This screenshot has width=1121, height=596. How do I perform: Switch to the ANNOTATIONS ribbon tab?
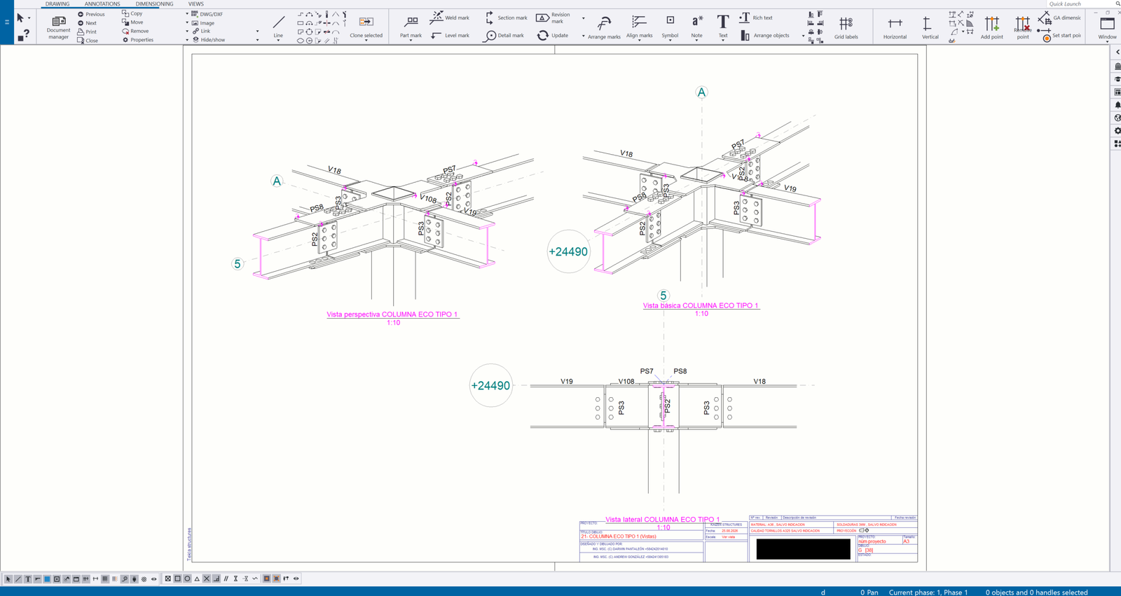[x=102, y=4]
